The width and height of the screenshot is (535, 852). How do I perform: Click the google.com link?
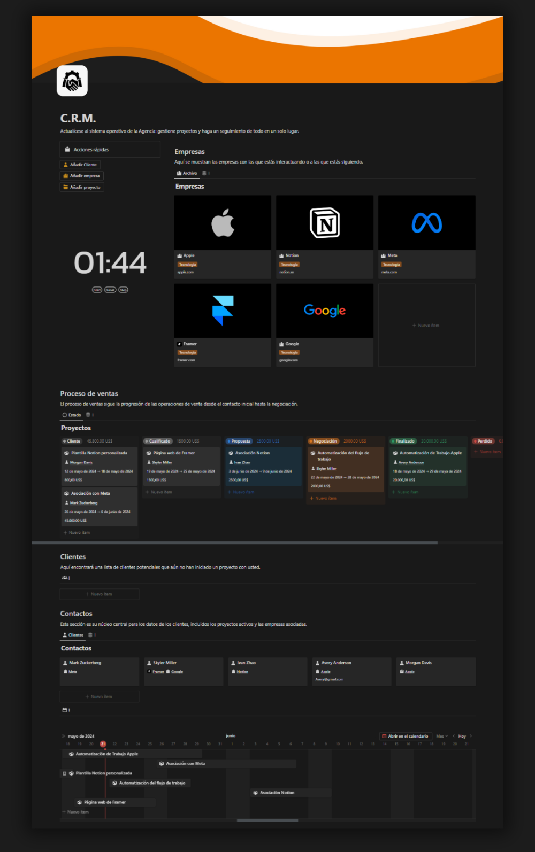pyautogui.click(x=289, y=360)
